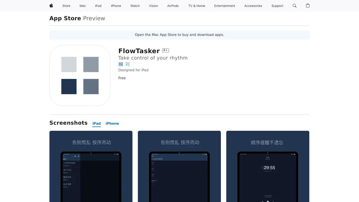Click the FlowTasker app title
Viewport: 359px width, 202px height.
tap(139, 51)
